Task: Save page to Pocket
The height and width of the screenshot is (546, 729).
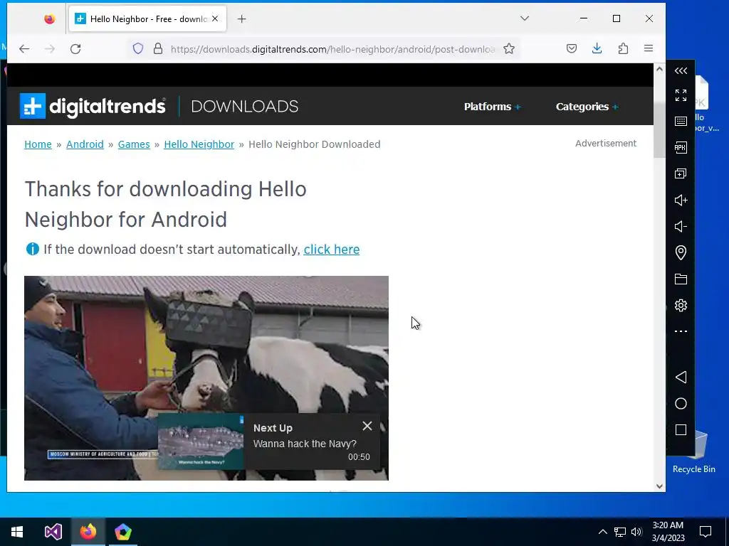Action: pos(572,49)
